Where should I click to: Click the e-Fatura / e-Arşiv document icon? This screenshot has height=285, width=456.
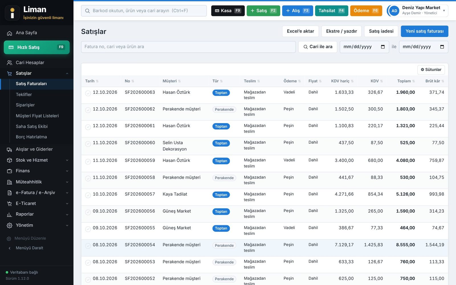pyautogui.click(x=9, y=193)
